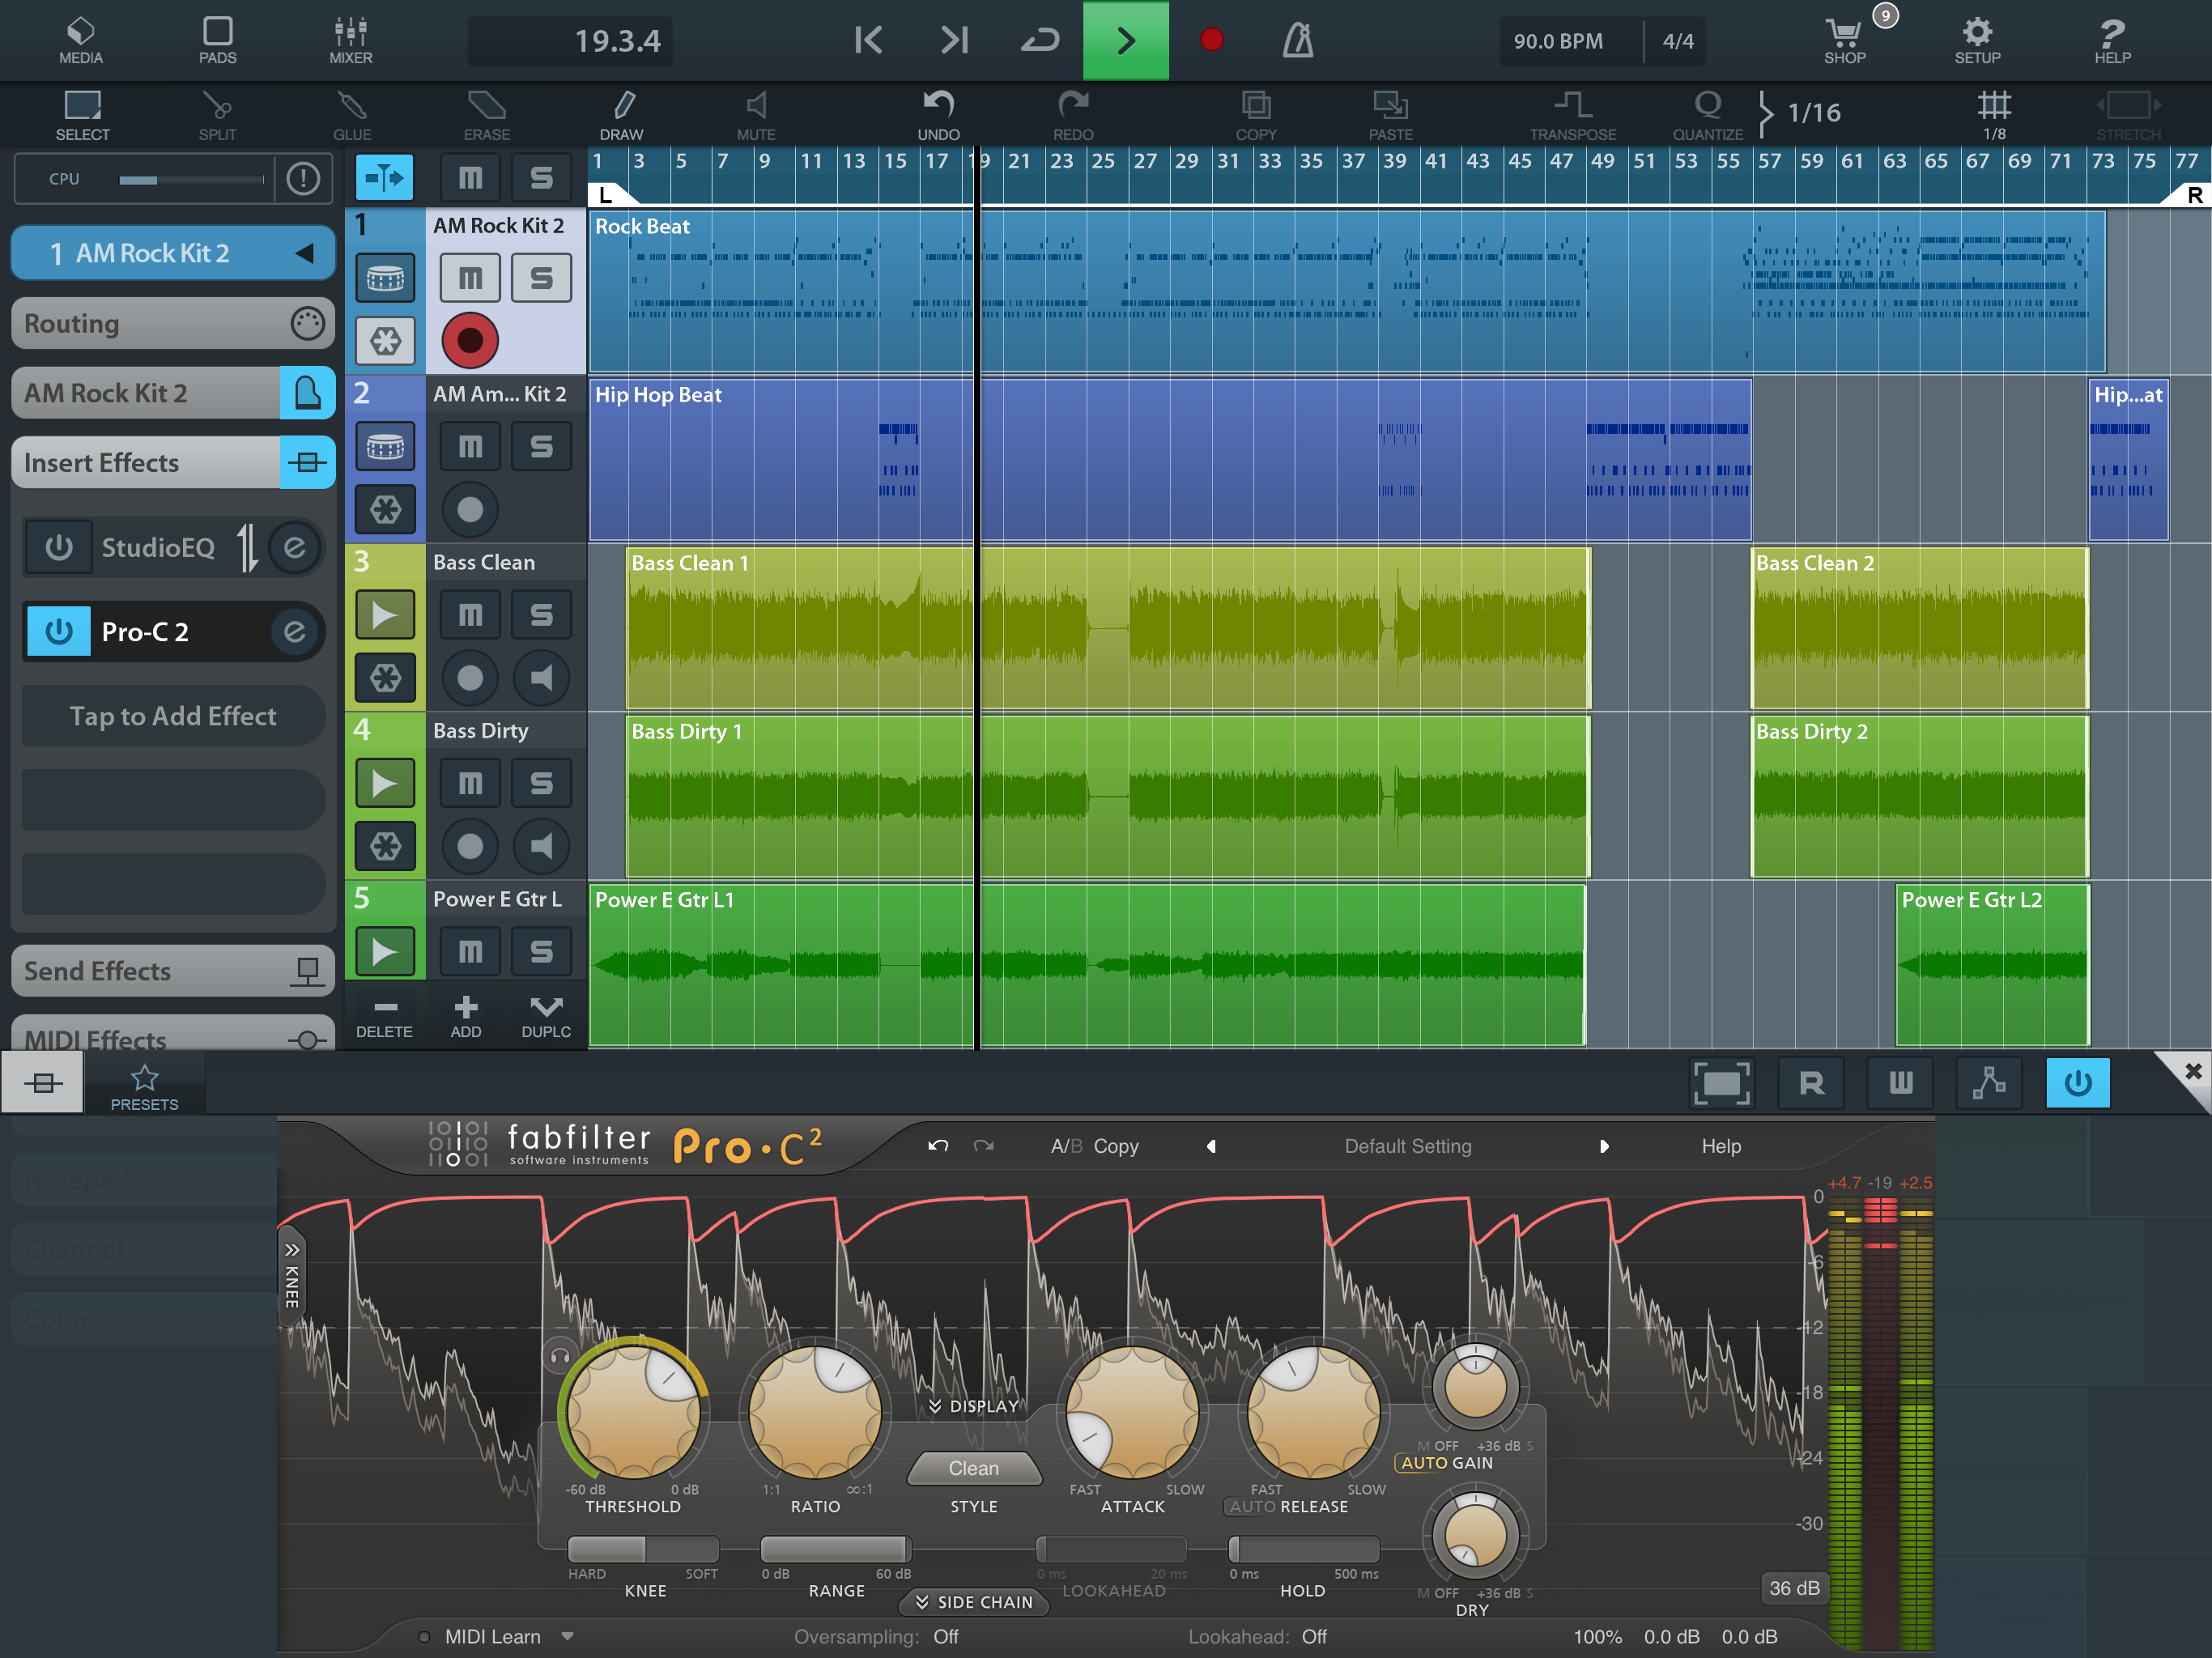Click the Clean style button
Viewport: 2212px width, 1658px height.
pos(973,1468)
